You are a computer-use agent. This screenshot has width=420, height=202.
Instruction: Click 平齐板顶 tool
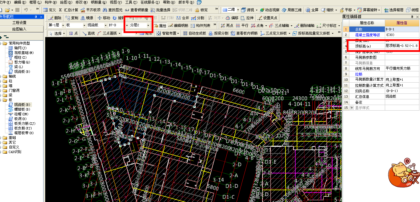[91, 10]
